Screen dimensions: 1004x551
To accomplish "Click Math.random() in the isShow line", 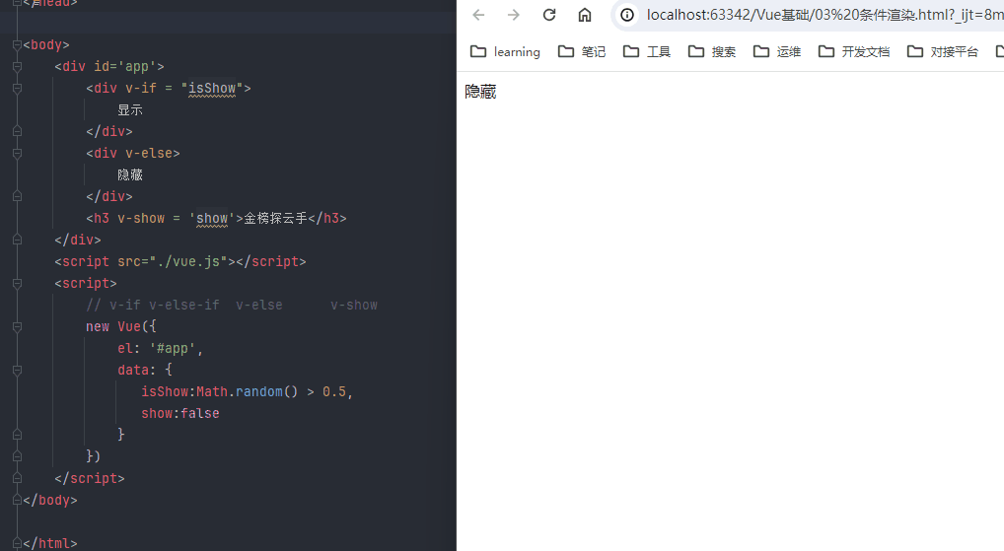I will point(248,391).
